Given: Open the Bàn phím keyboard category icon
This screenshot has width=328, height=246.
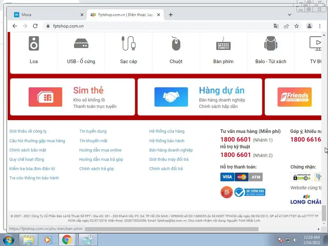Looking at the screenshot, I should [x=223, y=44].
